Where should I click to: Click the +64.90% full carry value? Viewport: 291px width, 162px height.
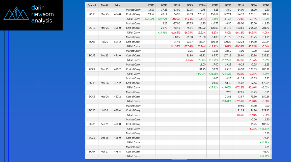click(149, 19)
